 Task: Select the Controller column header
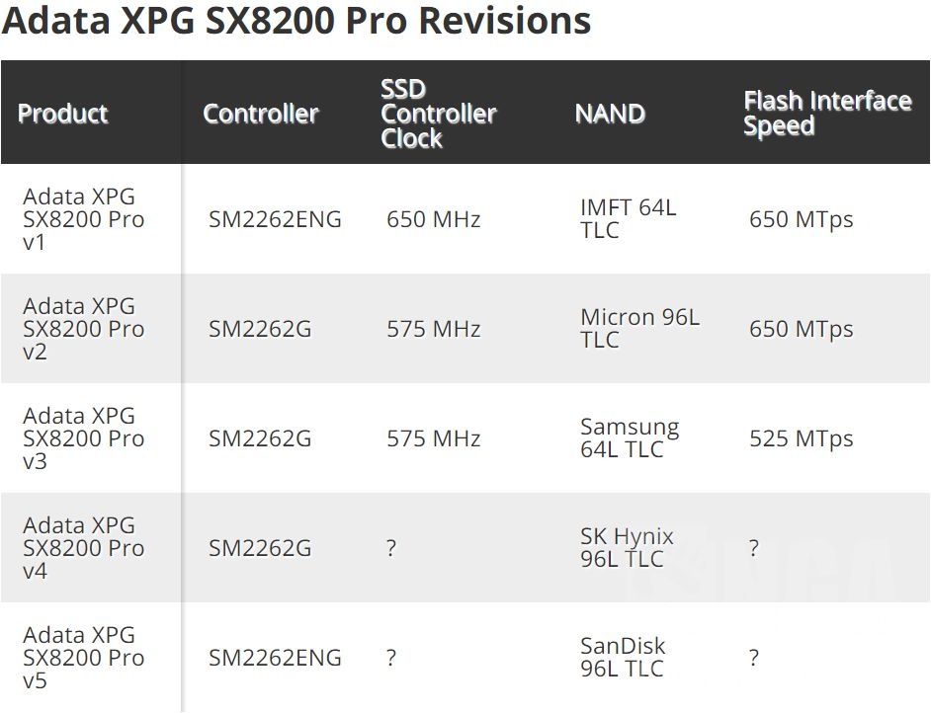click(x=261, y=114)
